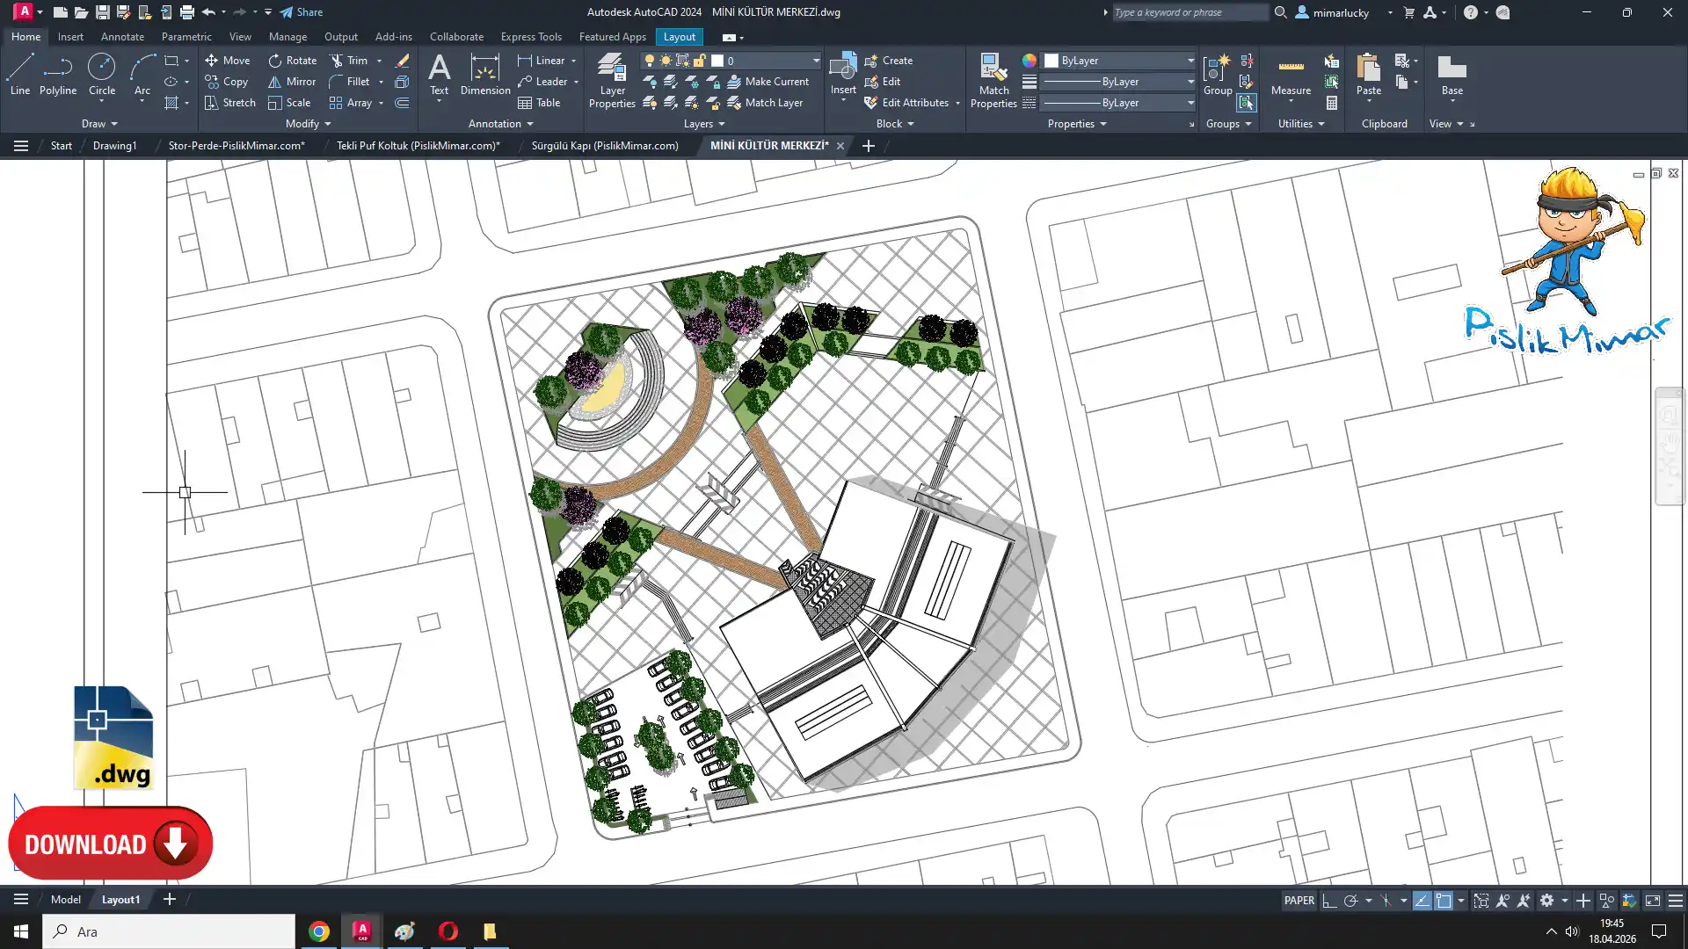Click the keyword search input field
Image resolution: width=1688 pixels, height=949 pixels.
(x=1189, y=12)
